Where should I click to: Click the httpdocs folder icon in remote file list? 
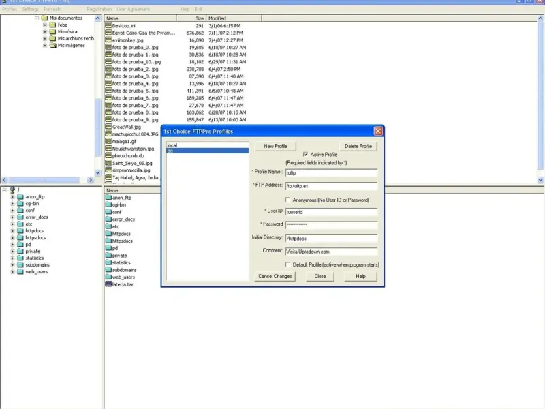(108, 234)
